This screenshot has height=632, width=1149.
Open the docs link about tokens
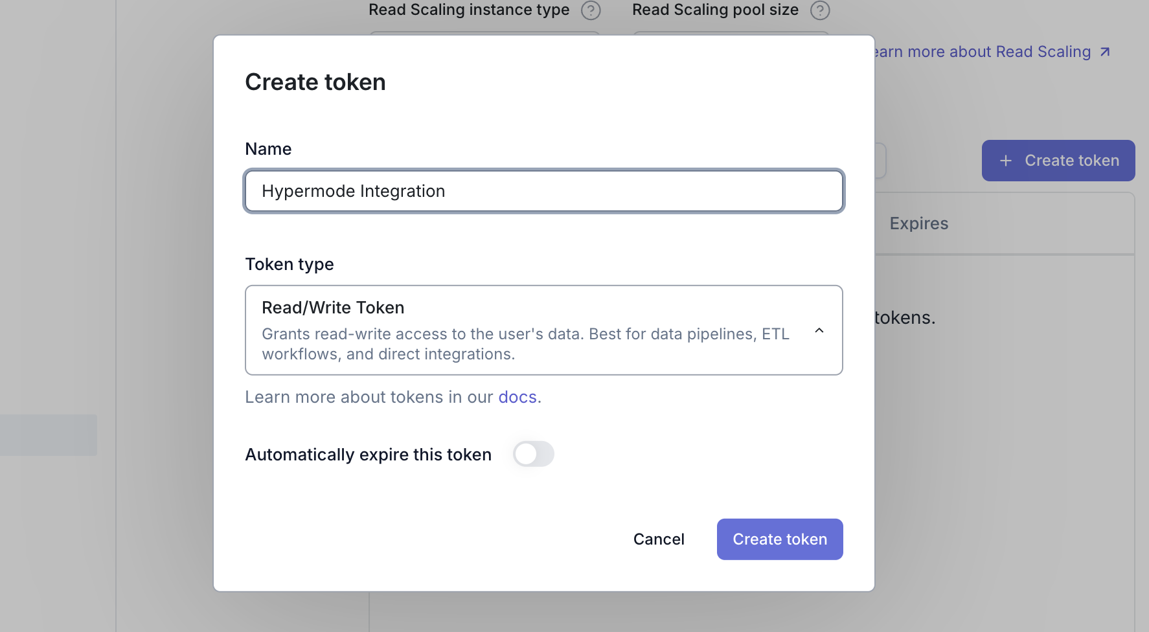coord(517,397)
